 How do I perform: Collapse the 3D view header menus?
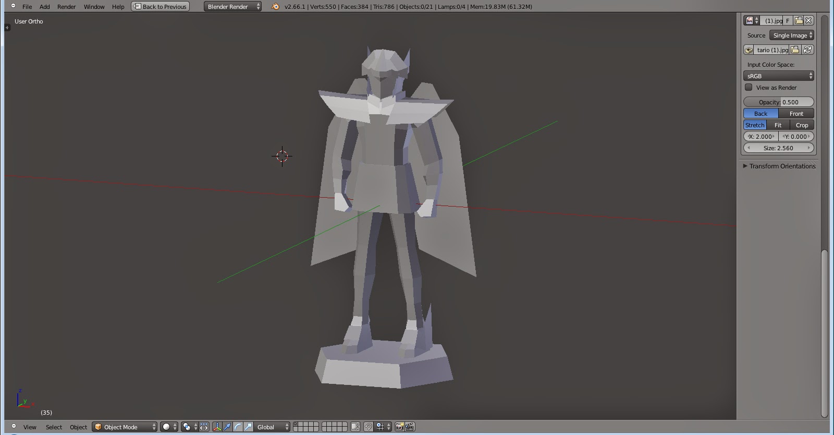[14, 427]
